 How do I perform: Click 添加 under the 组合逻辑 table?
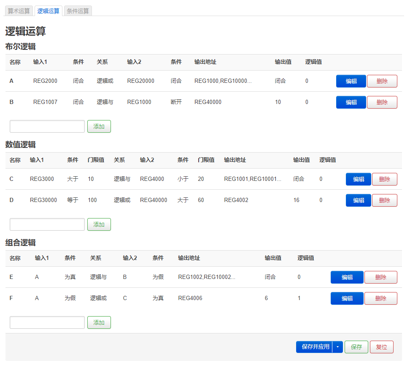click(99, 322)
